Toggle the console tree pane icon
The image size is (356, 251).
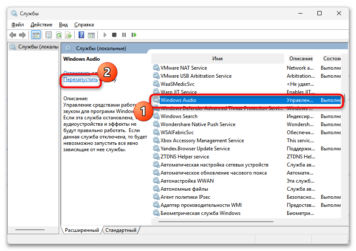[x=36, y=35]
